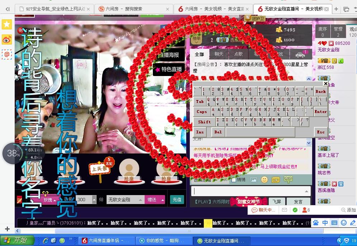357x246 pixels.
Task: Collapse the browser sidebar with the back arrow
Action: click(8, 9)
